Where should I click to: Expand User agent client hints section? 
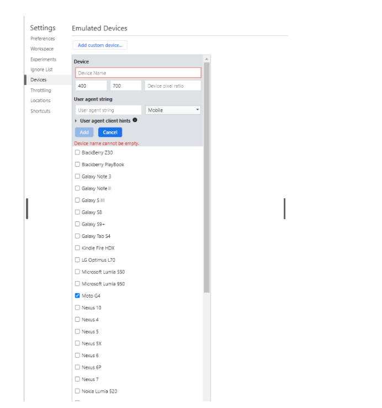point(76,121)
